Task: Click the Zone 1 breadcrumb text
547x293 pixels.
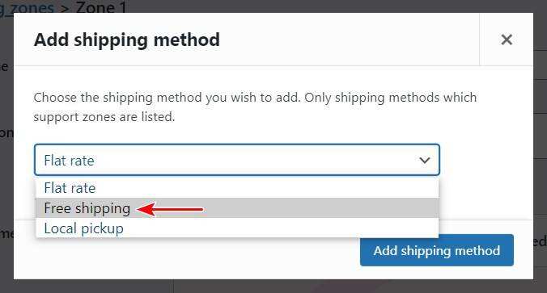Action: [x=101, y=7]
